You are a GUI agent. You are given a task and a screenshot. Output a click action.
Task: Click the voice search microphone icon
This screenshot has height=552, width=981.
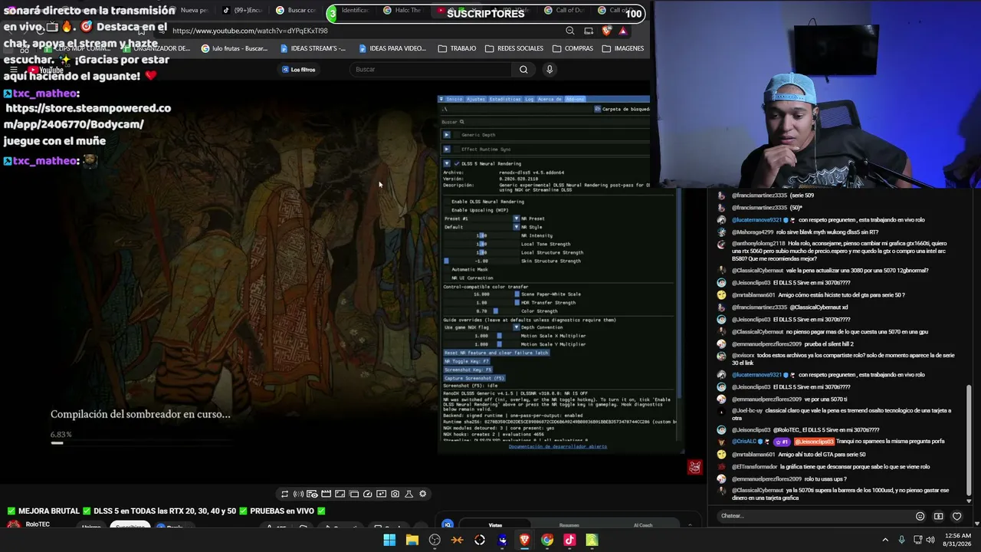(550, 70)
